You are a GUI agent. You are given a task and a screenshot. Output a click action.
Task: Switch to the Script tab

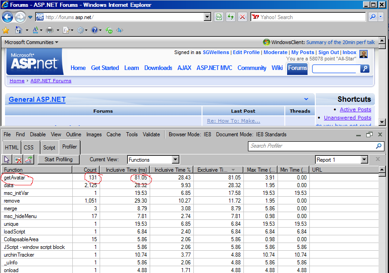[x=49, y=147]
